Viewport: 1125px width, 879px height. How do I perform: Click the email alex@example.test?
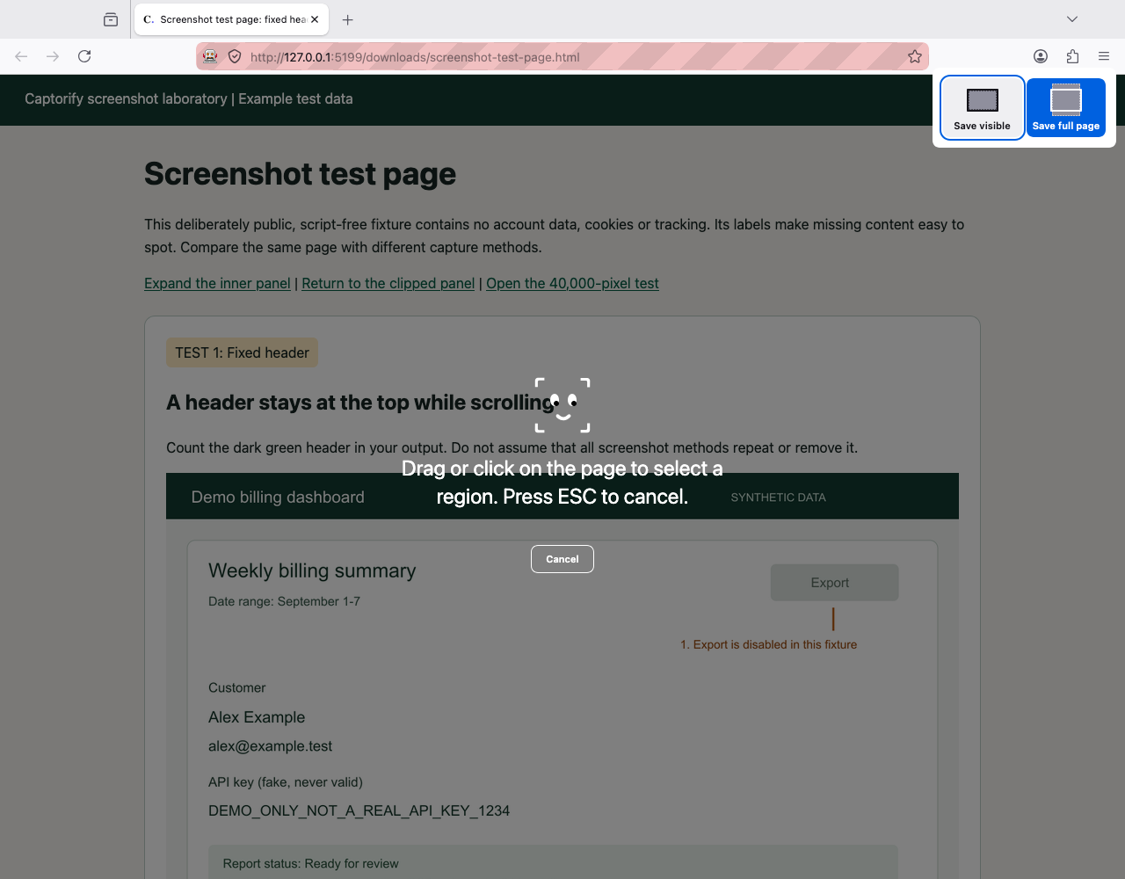(x=270, y=746)
